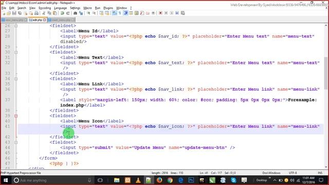Click the Zoom Out toolbar icon
Image resolution: width=329 pixels, height=185 pixels.
tap(94, 13)
